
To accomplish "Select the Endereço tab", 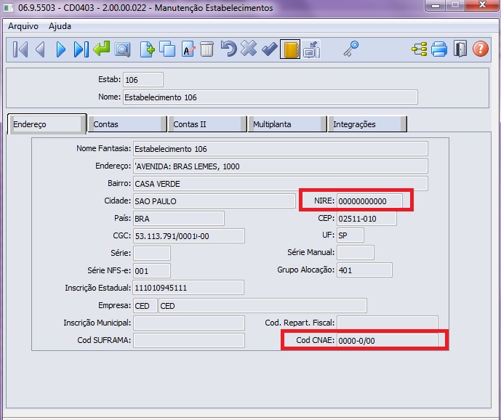I will (47, 124).
